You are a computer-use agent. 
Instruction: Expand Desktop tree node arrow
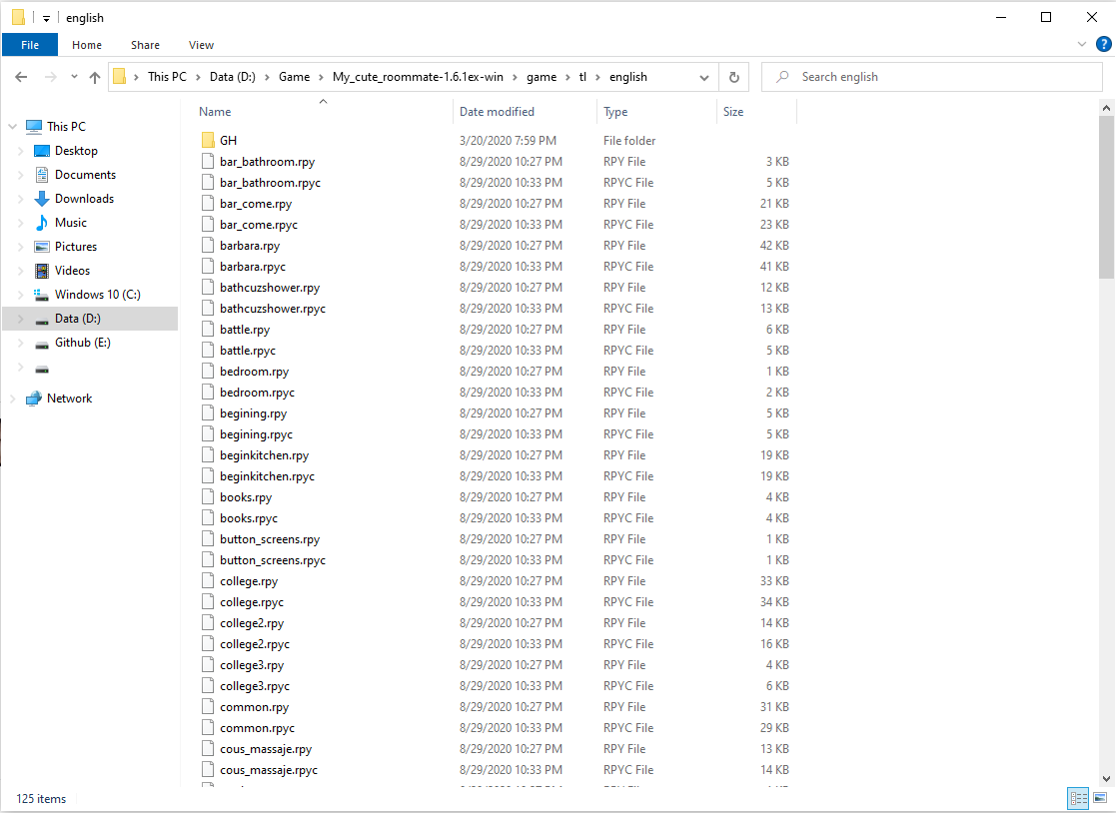[x=20, y=151]
